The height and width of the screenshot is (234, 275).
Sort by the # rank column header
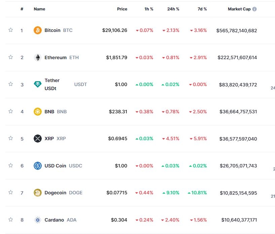click(x=22, y=9)
